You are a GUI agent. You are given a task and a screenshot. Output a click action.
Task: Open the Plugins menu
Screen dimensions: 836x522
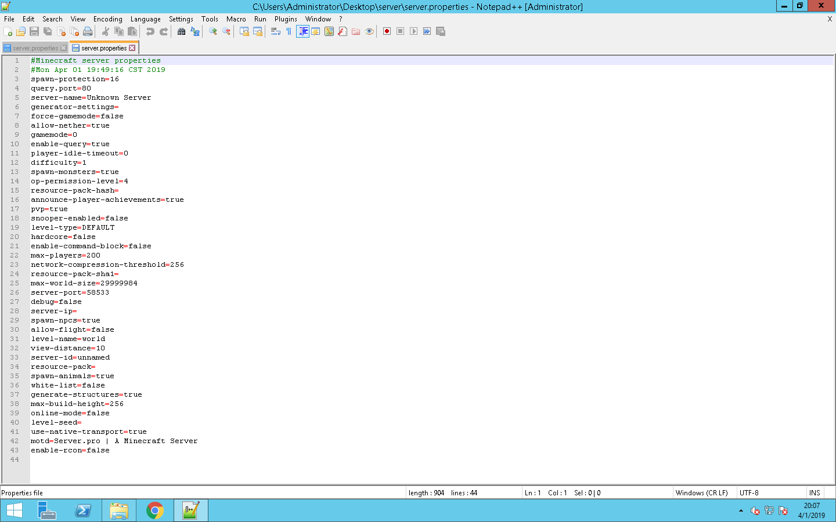(x=286, y=19)
